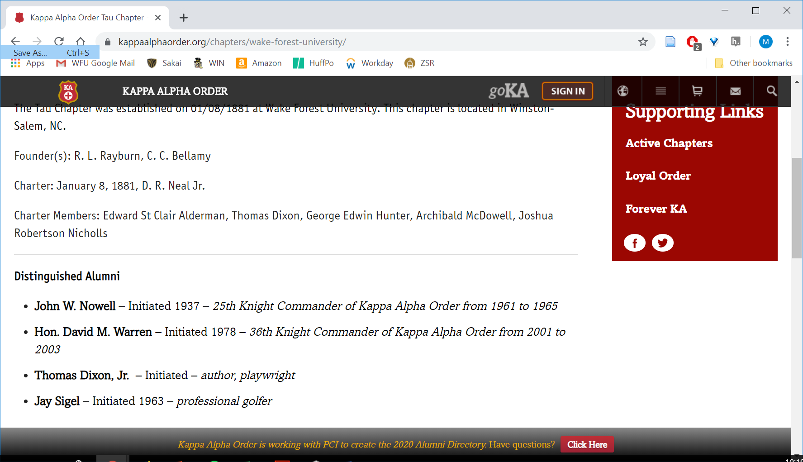
Task: Close the Kappa Alpha Order tab
Action: [158, 18]
